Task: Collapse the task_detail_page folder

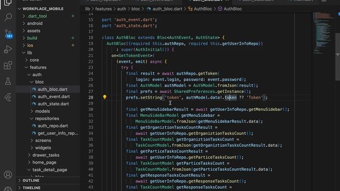Action: coord(29,170)
